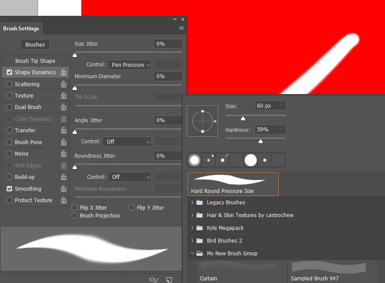Expand the Kyle Megapack group

192,228
